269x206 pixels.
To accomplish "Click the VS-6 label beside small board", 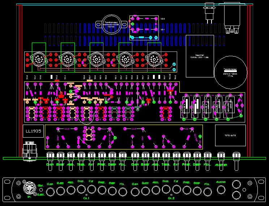I will [163, 19].
